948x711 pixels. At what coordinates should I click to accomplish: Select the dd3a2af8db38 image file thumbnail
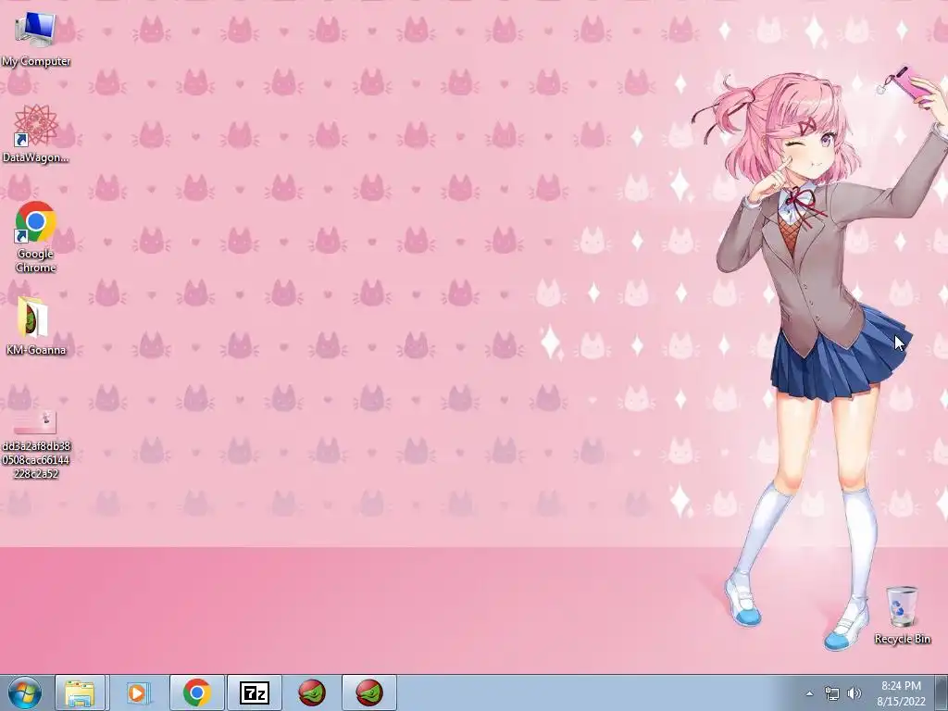click(34, 422)
